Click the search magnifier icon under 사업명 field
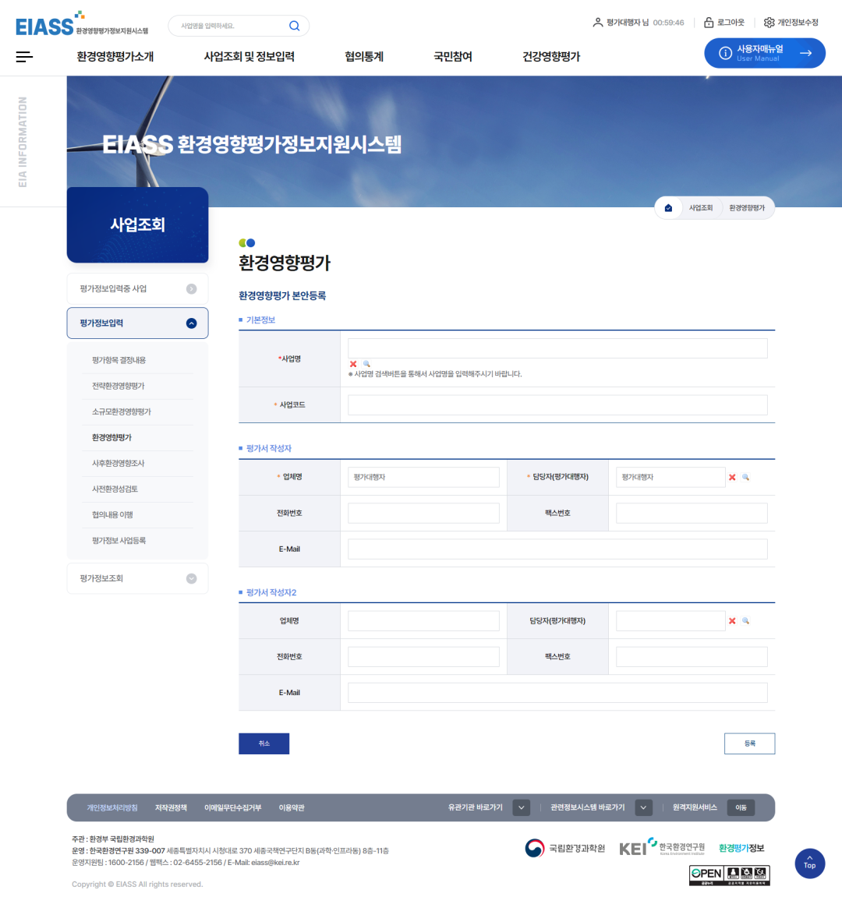This screenshot has width=842, height=904. (x=366, y=364)
